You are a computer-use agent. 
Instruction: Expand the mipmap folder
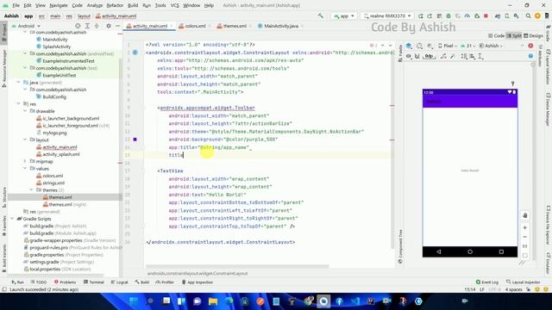(x=25, y=161)
